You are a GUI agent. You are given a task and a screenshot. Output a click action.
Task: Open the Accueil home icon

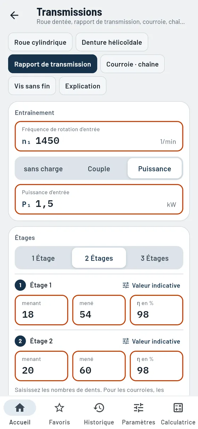pos(20,408)
